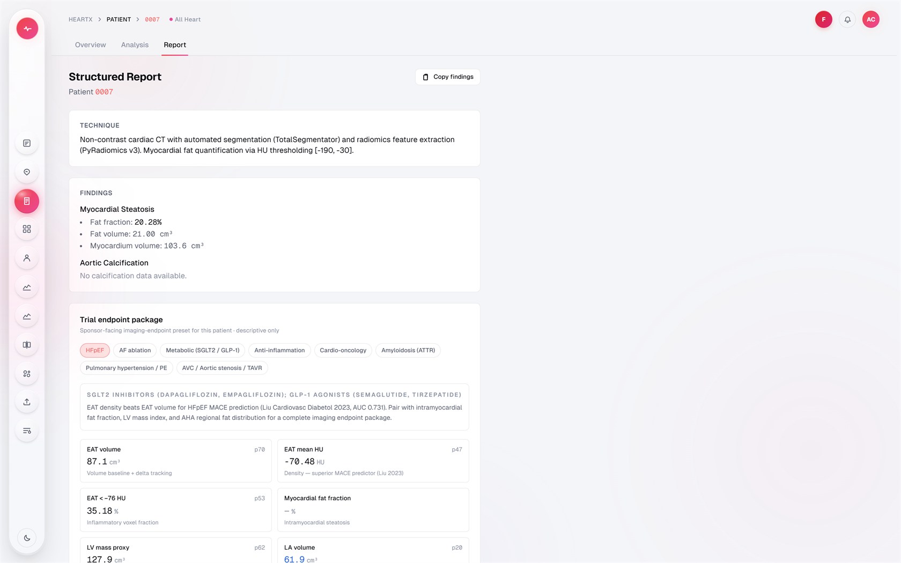
Task: Click the red patient ID under Structured Report
Action: [104, 92]
